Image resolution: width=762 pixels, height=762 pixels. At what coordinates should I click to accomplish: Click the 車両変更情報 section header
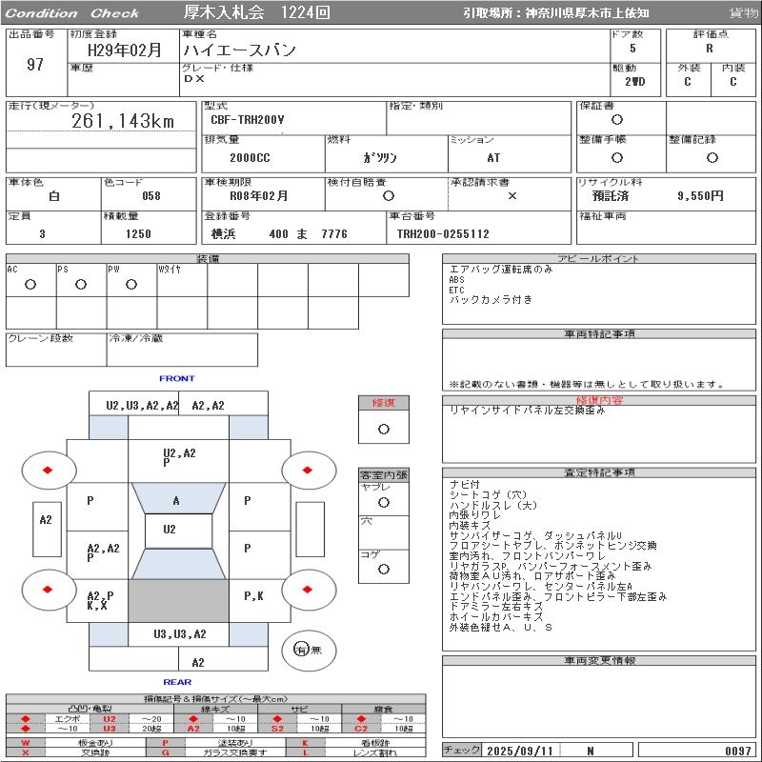[599, 660]
